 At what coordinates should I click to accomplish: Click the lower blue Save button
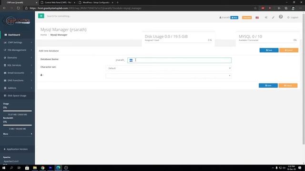pyautogui.click(x=268, y=85)
